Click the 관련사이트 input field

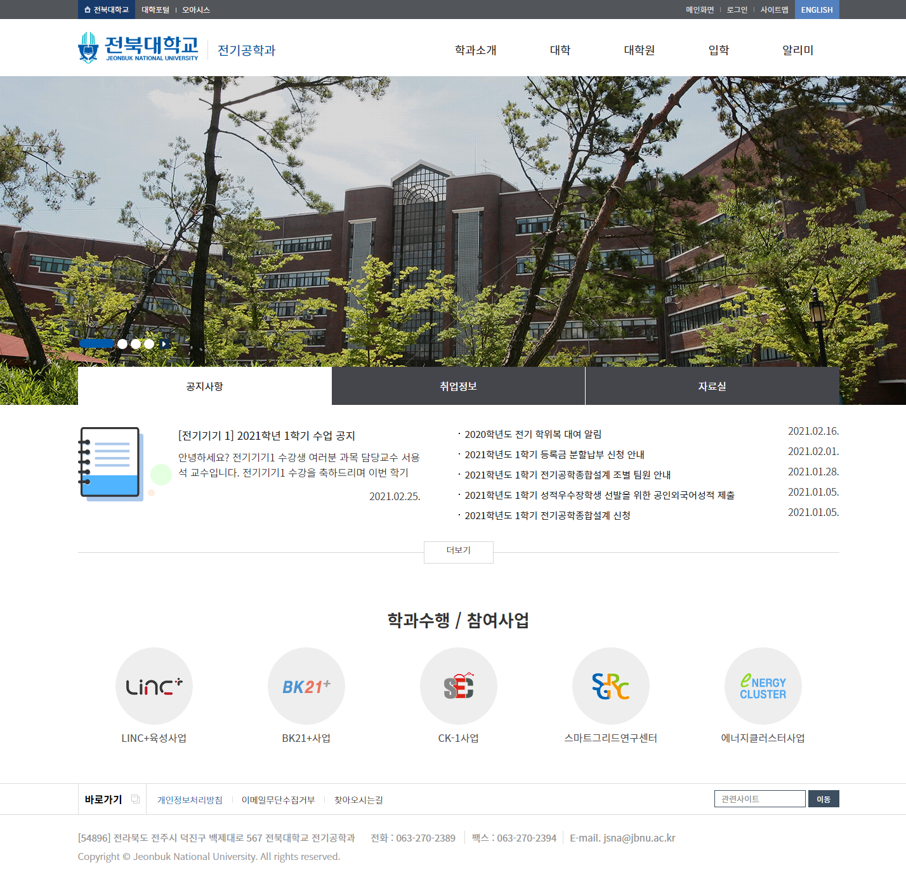point(759,799)
